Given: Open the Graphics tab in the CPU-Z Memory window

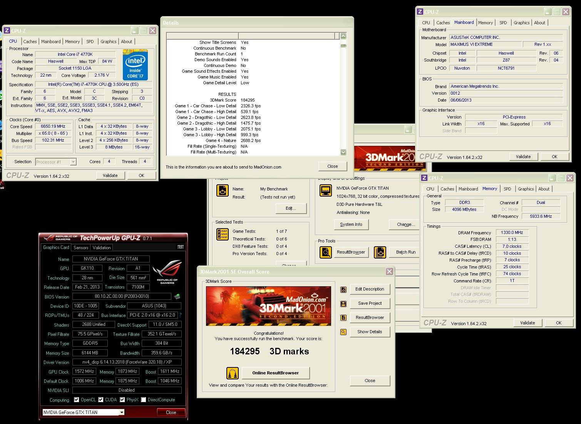Looking at the screenshot, I should tap(526, 189).
